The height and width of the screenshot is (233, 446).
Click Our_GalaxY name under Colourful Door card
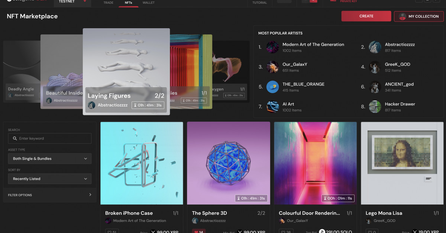pyautogui.click(x=298, y=221)
